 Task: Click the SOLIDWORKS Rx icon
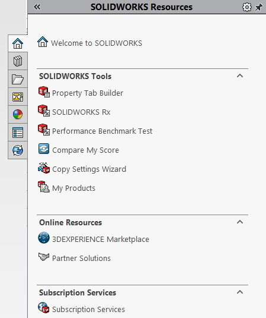44,111
